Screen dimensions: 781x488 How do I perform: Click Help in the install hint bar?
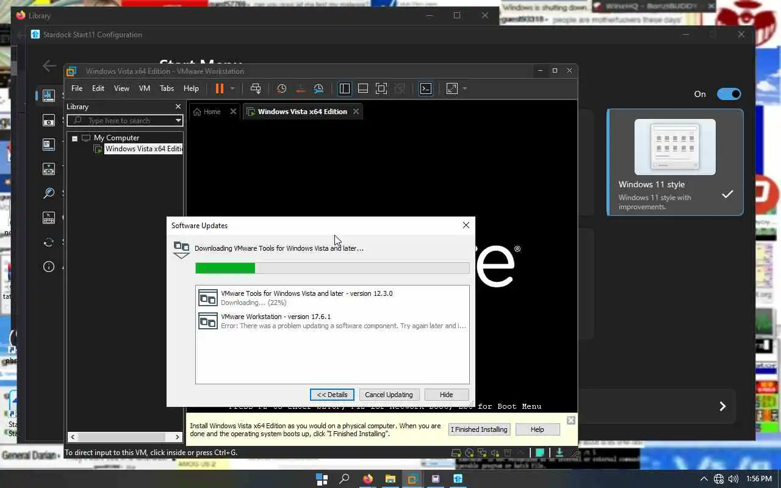pos(537,429)
